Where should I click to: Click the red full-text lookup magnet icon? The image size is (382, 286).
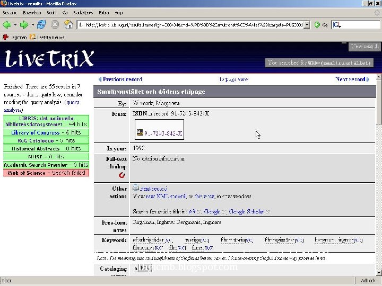pyautogui.click(x=122, y=175)
